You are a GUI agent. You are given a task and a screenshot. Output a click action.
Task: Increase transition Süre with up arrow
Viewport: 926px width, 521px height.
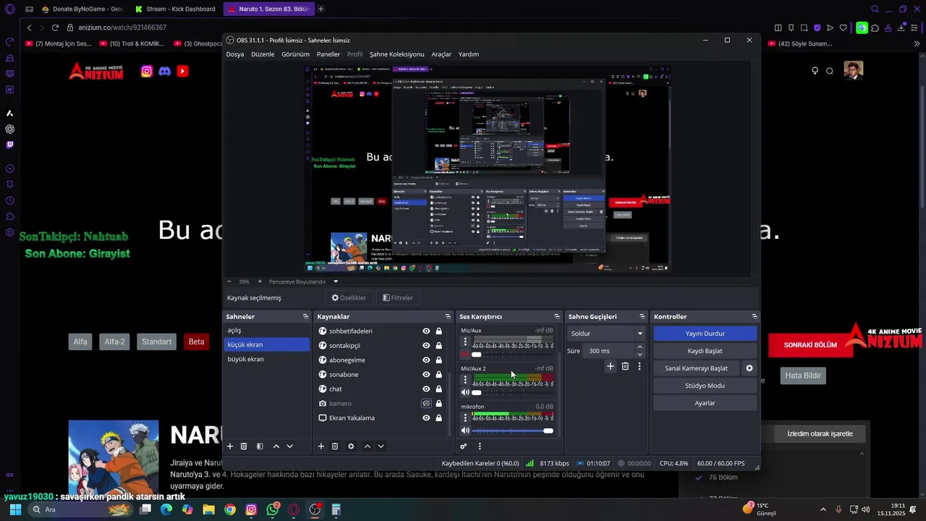point(640,347)
